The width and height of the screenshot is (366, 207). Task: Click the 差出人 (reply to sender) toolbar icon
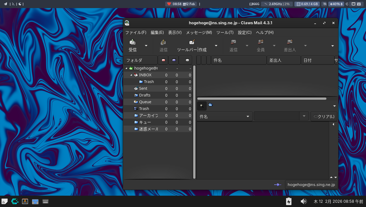[290, 46]
